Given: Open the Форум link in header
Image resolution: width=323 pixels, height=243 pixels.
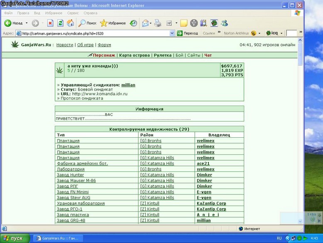Looking at the screenshot, I should [104, 45].
